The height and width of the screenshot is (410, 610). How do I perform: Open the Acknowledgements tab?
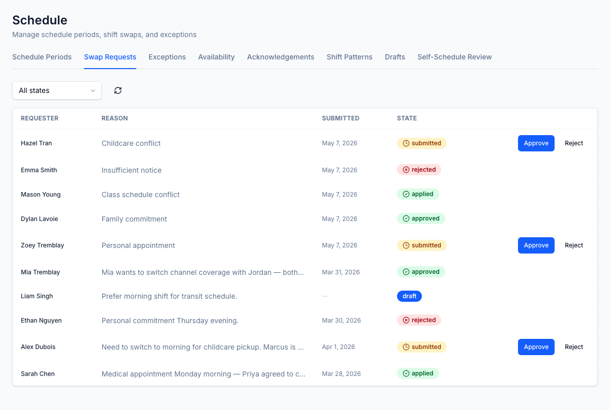pos(281,57)
